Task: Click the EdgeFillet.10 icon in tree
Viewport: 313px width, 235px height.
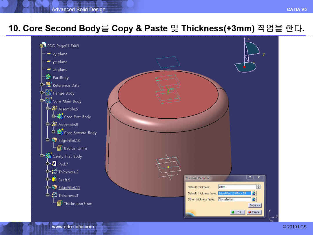Action: point(54,140)
